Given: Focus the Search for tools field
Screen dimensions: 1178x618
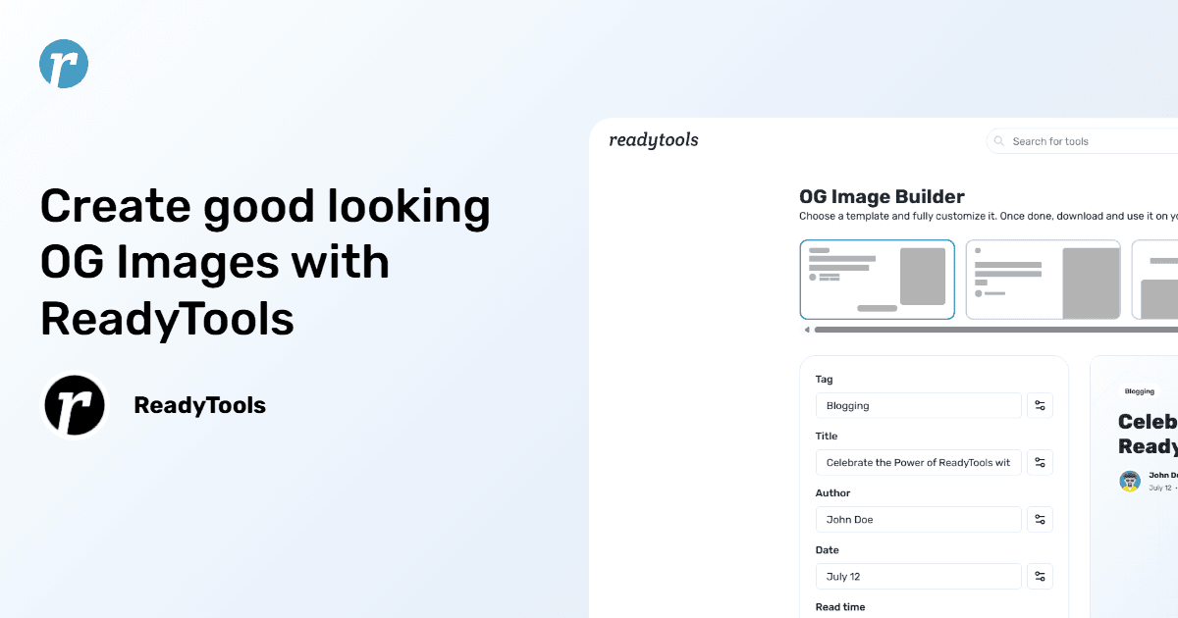Looking at the screenshot, I should [x=1082, y=141].
